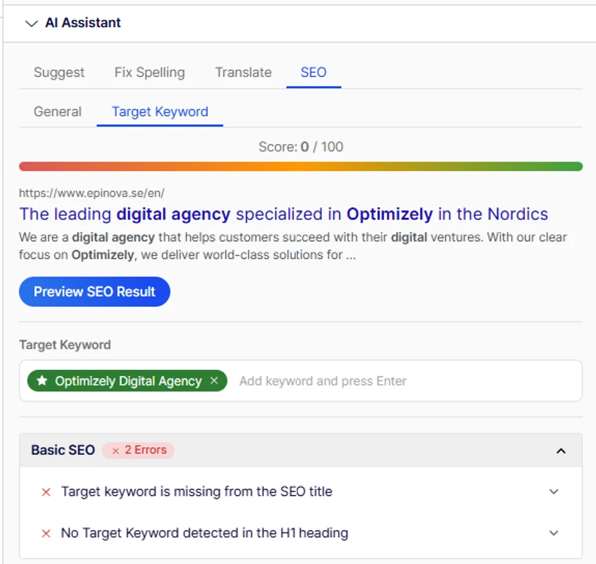
Task: Open the Fix Spelling tab
Action: click(150, 72)
